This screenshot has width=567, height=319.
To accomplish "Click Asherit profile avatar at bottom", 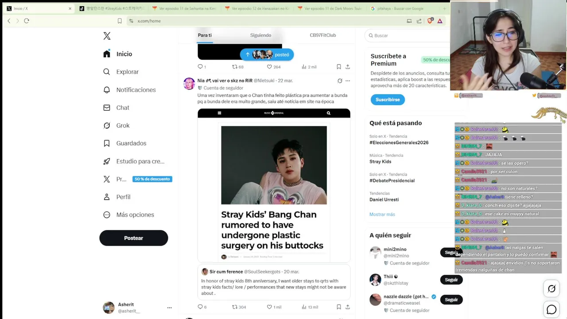I will [109, 307].
